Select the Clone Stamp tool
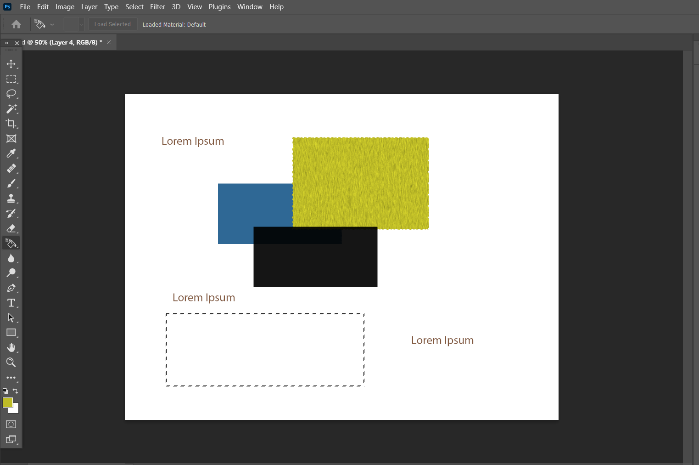 tap(11, 198)
